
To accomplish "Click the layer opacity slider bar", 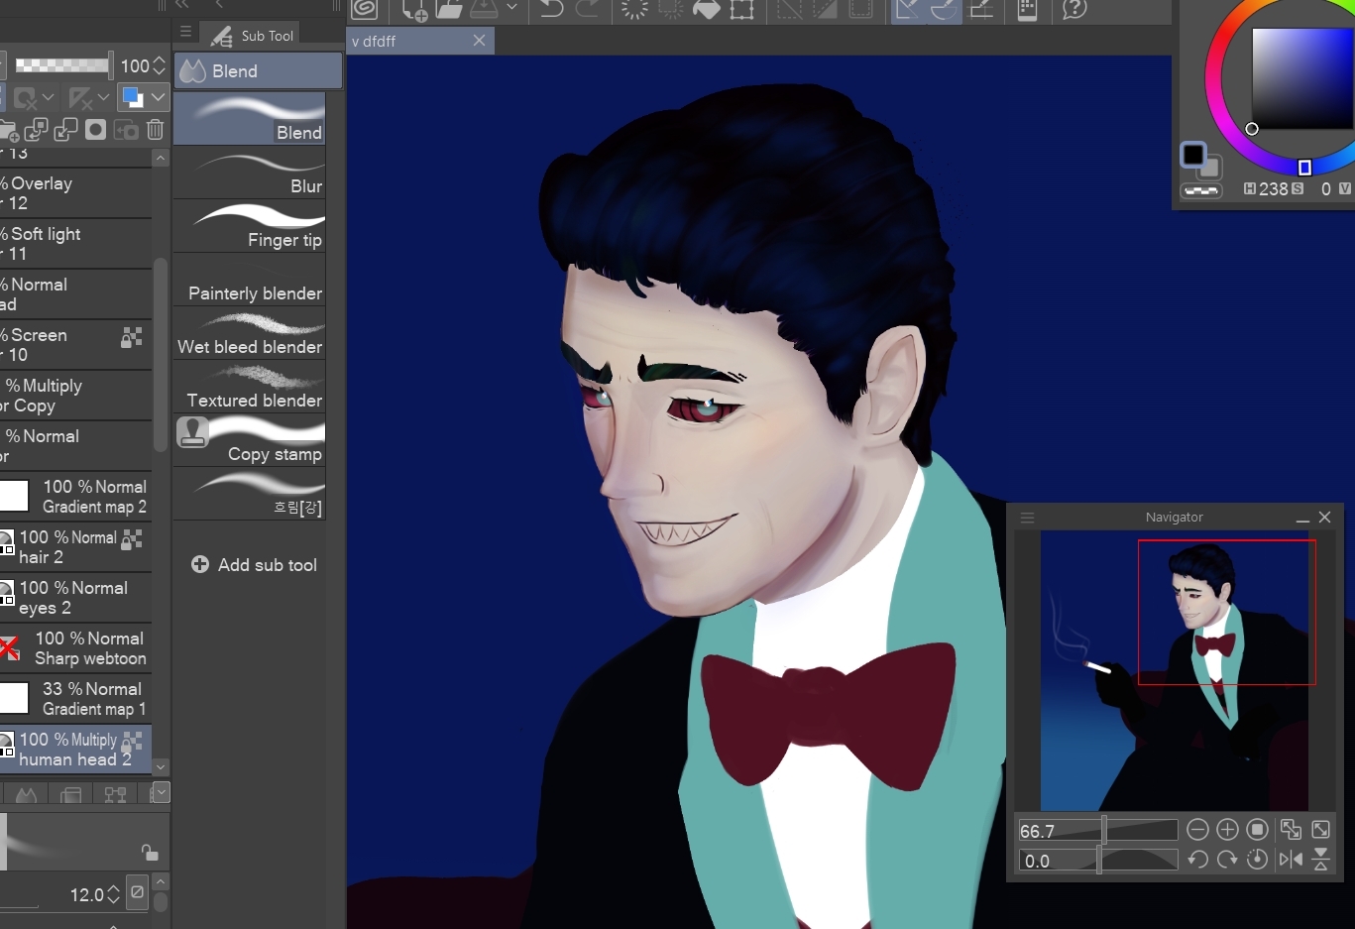I will click(x=61, y=65).
